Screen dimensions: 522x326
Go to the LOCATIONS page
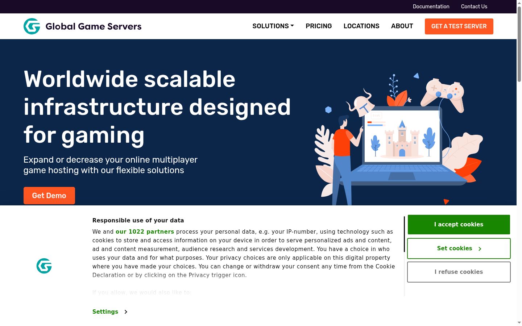(x=361, y=26)
